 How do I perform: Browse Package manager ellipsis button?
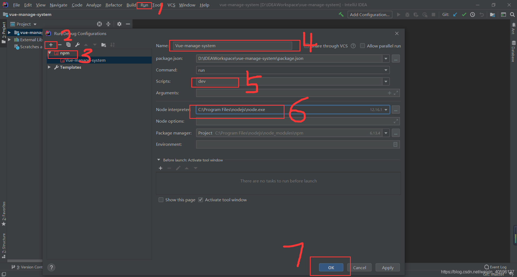(x=396, y=133)
